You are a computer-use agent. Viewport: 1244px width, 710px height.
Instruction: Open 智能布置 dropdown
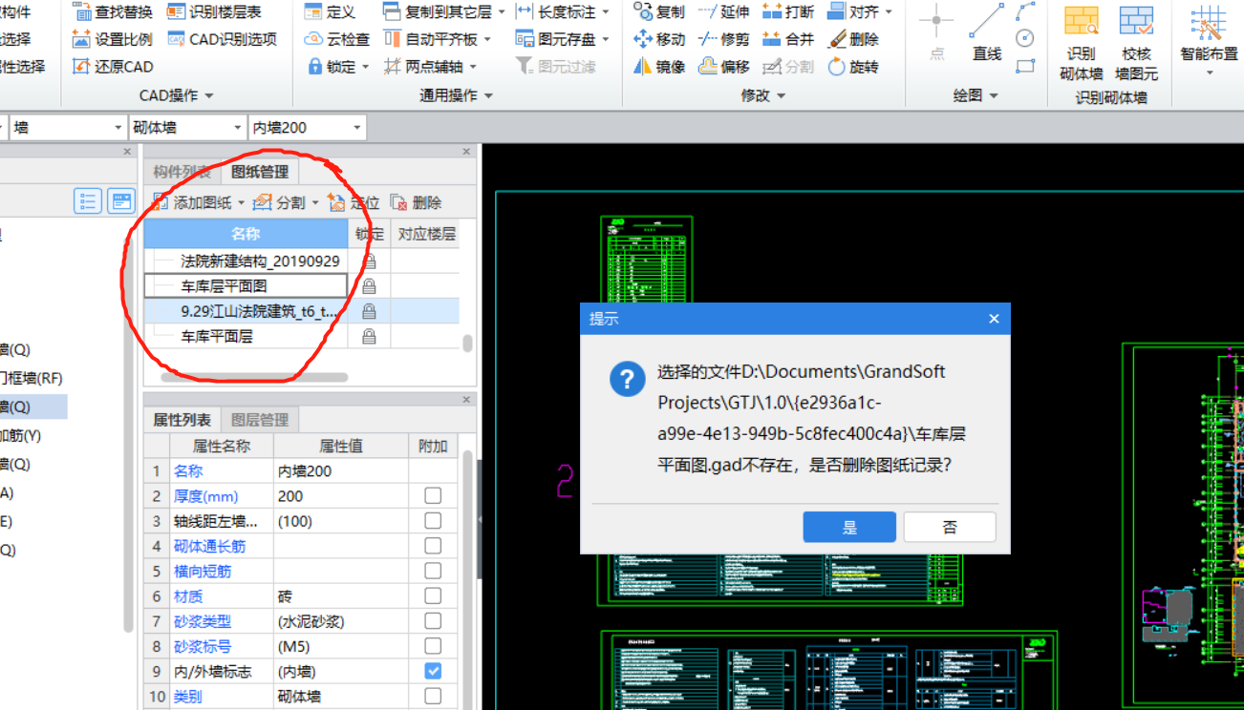(1209, 73)
